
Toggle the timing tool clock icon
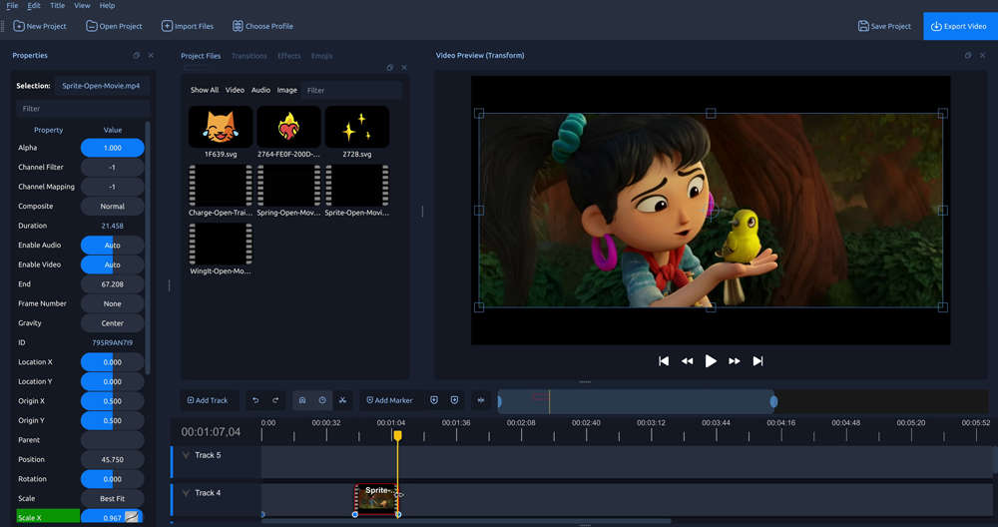[x=322, y=400]
